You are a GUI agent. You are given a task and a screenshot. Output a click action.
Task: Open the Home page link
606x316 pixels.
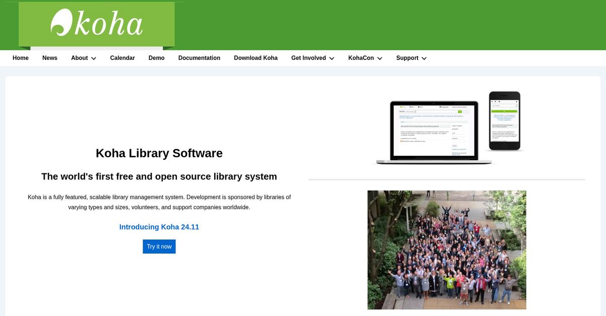coord(21,58)
